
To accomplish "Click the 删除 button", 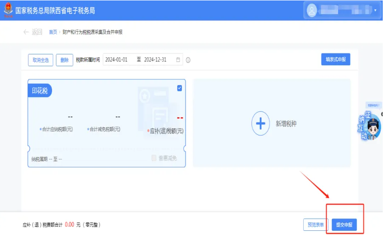I will click(x=65, y=60).
